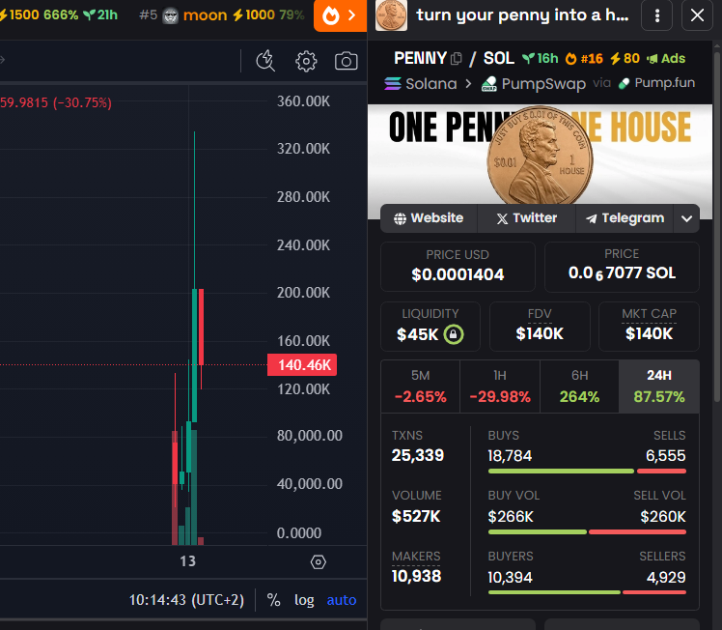Take a chart snapshot with camera icon
Image resolution: width=722 pixels, height=630 pixels.
(x=346, y=61)
